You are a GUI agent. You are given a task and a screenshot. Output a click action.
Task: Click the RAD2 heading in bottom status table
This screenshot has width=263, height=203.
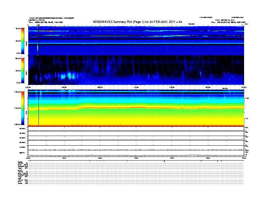pyautogui.click(x=20, y=162)
